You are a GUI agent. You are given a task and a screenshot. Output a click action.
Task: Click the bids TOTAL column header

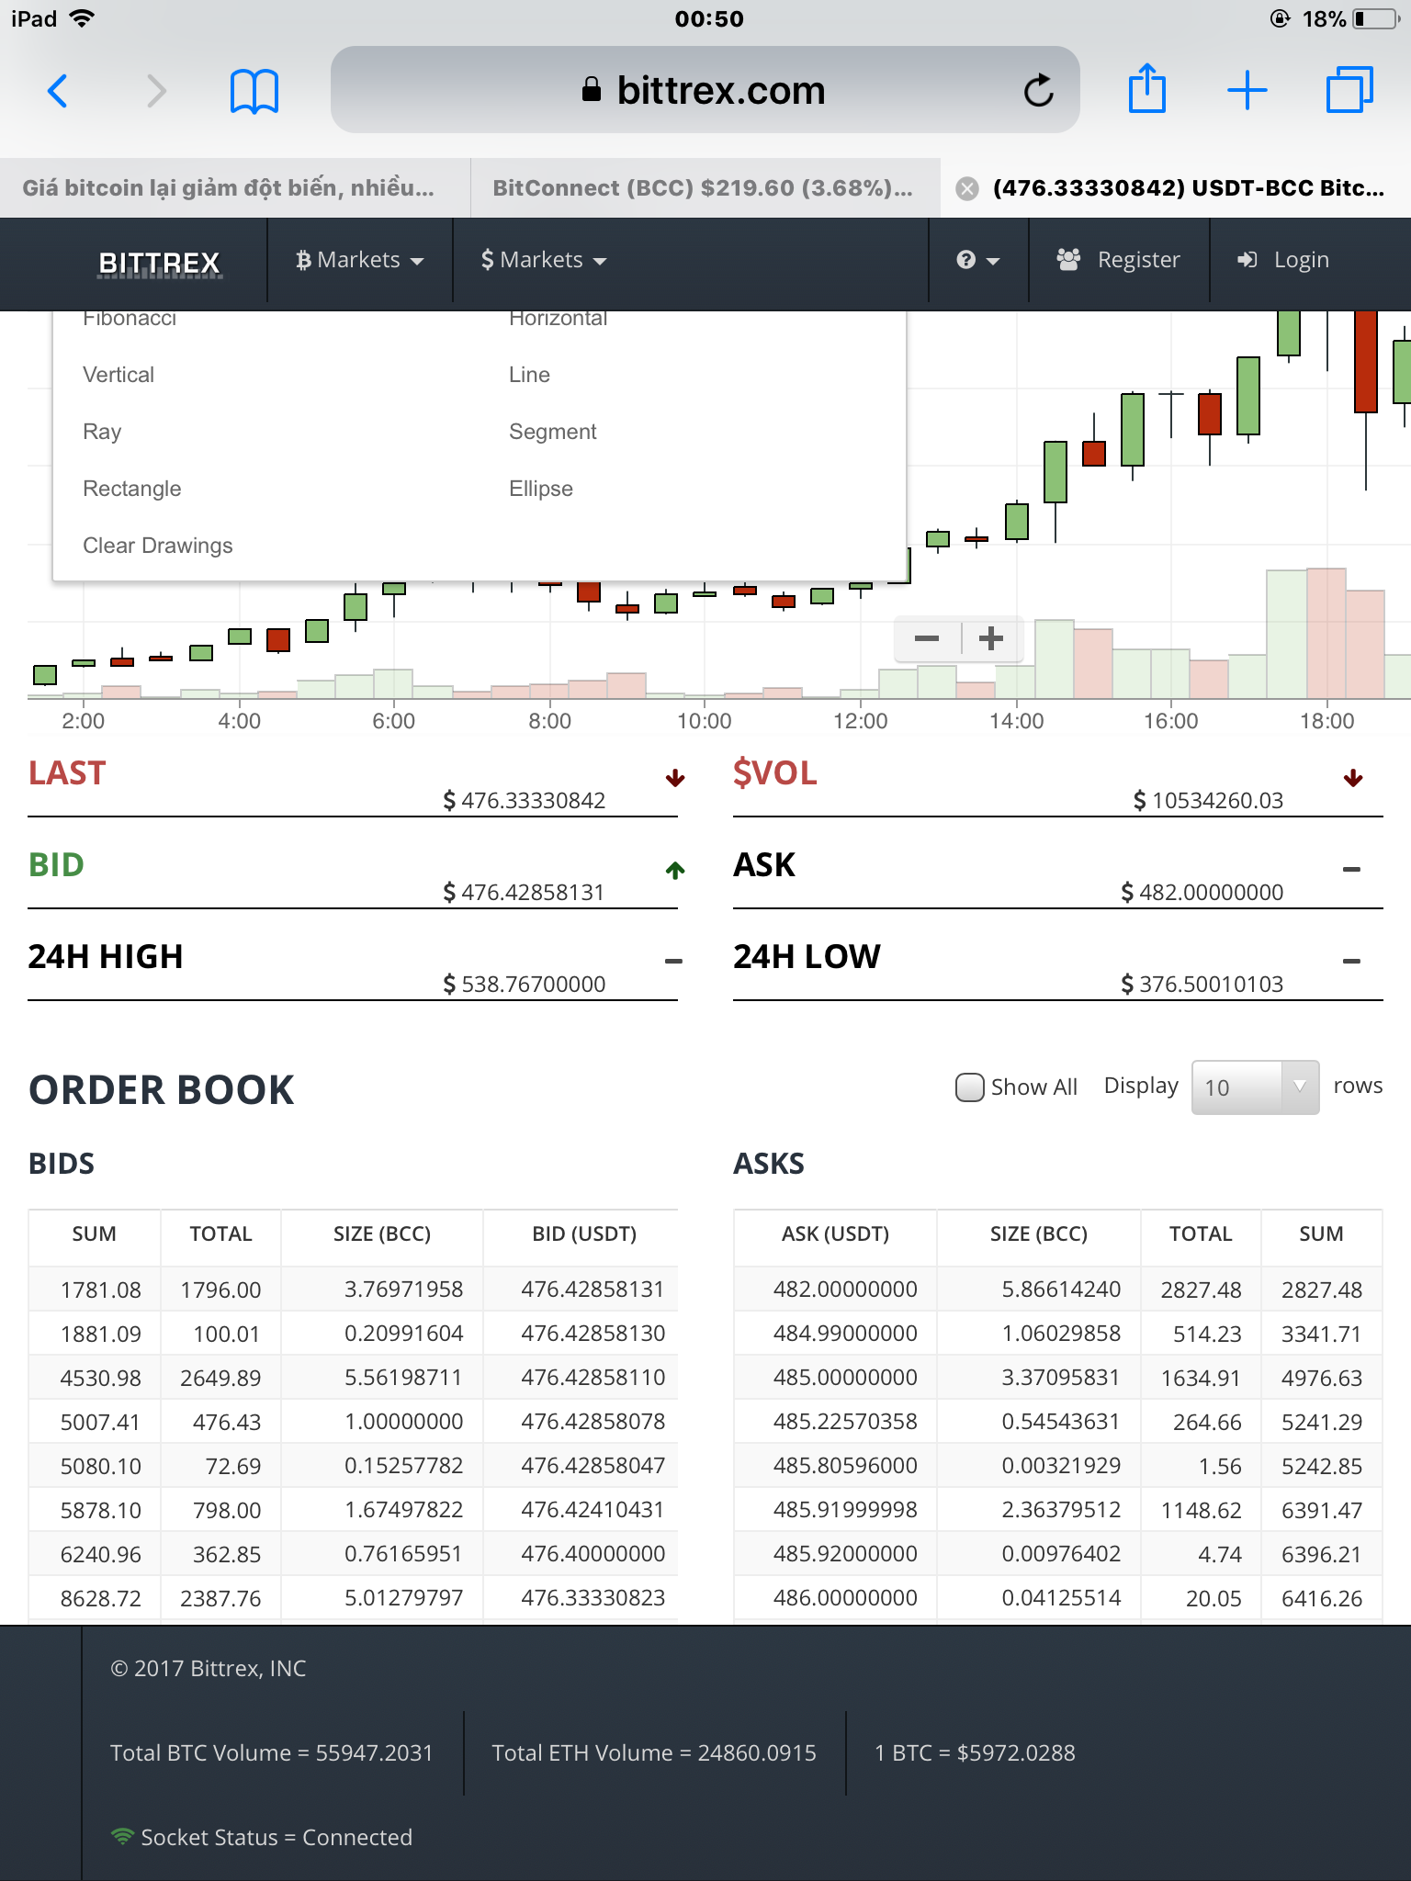tap(220, 1234)
